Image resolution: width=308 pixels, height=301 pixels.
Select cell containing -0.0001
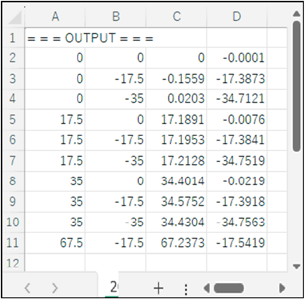click(x=237, y=58)
